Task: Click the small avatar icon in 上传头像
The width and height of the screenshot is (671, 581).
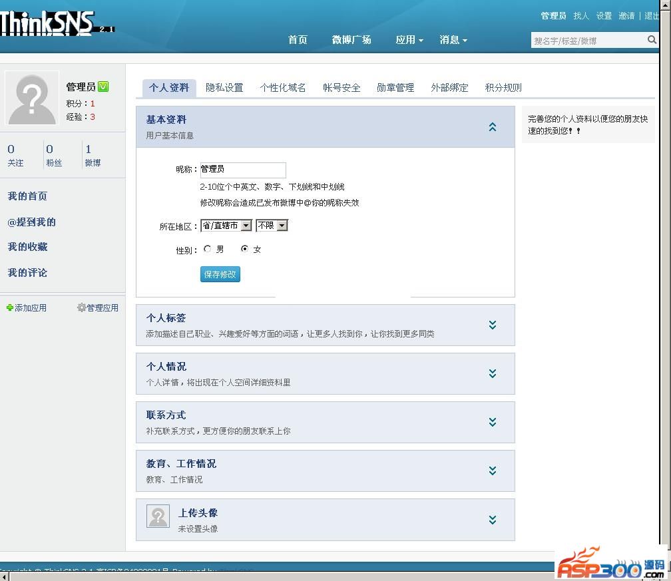Action: click(x=158, y=516)
